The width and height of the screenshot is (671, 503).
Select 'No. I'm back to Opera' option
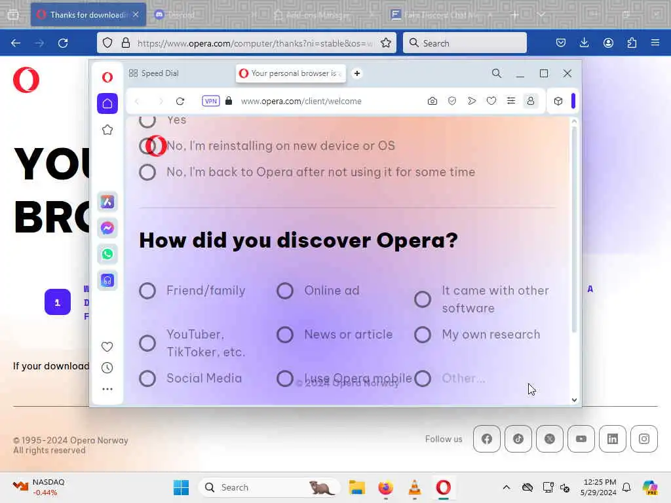click(147, 172)
